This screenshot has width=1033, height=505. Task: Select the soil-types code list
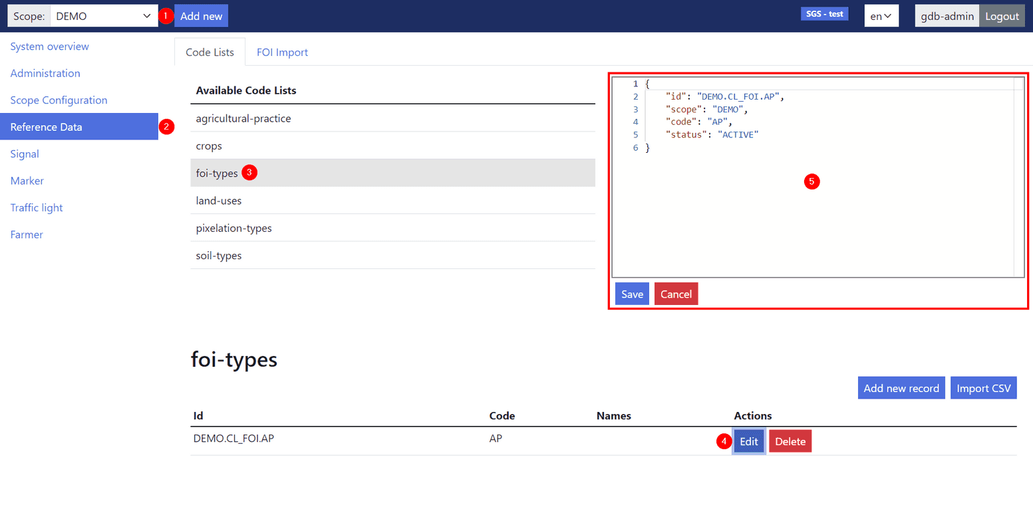click(x=219, y=255)
